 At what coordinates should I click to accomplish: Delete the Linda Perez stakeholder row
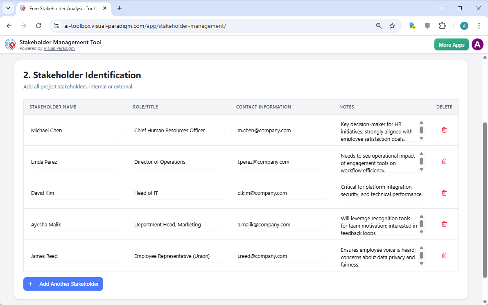(444, 161)
